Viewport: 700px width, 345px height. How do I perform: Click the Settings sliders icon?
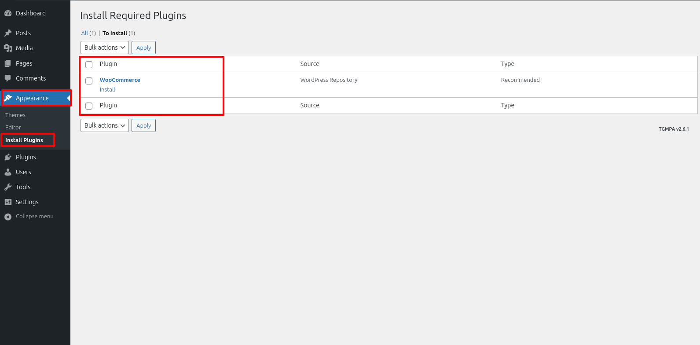(8, 202)
